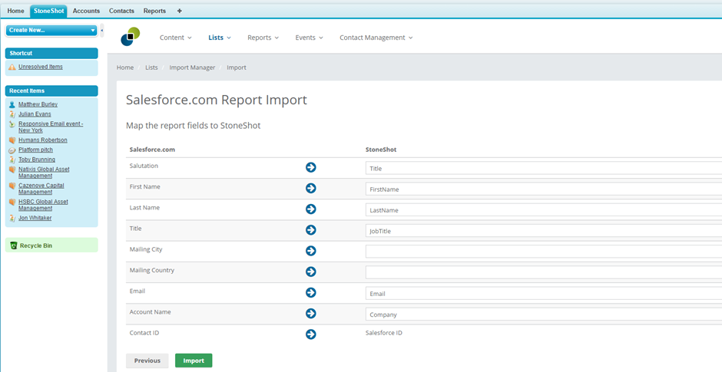This screenshot has width=722, height=372.
Task: Click the icon next to Julian Evans
Action: [12, 114]
